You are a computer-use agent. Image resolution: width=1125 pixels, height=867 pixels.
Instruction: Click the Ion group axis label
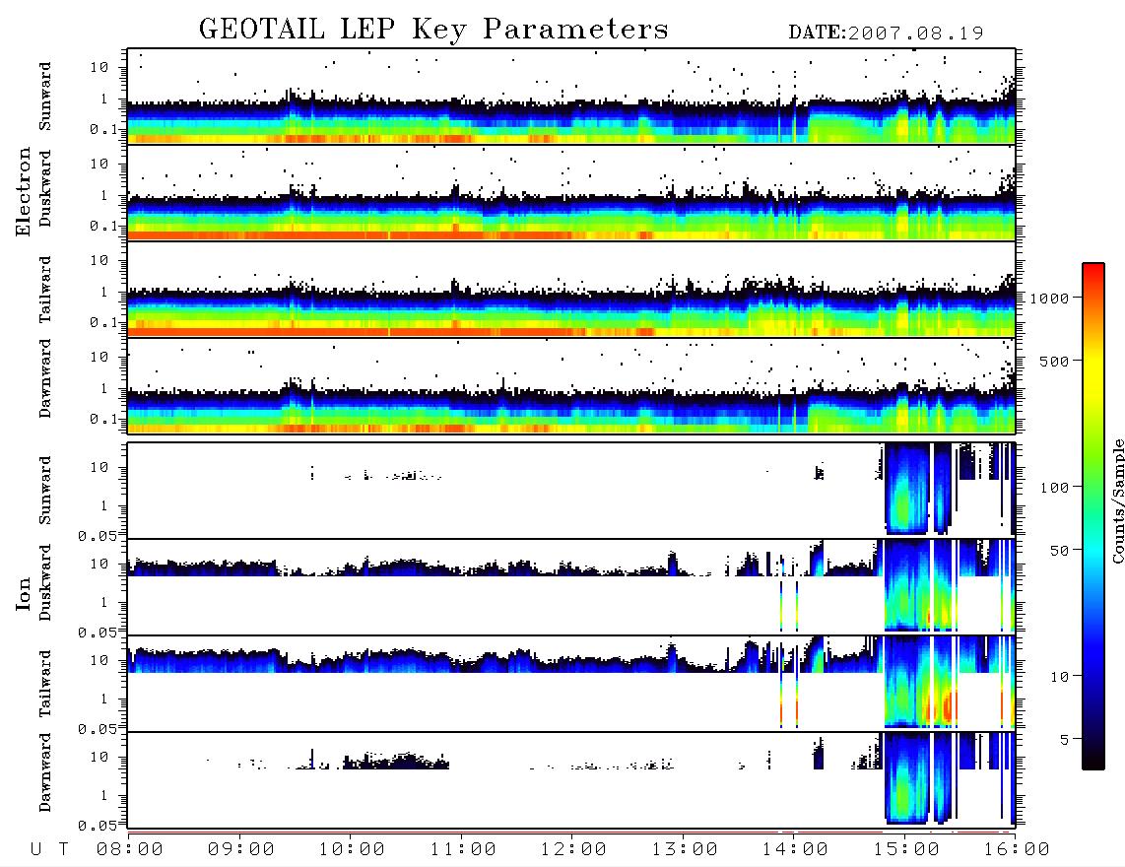[24, 594]
